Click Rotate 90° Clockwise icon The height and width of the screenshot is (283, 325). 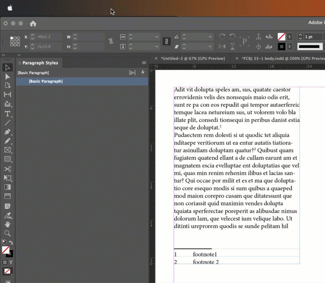[222, 37]
